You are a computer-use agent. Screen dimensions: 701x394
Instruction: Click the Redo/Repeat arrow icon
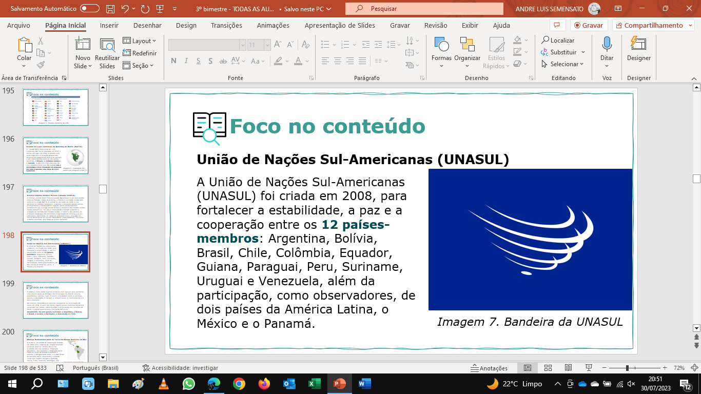(x=145, y=9)
